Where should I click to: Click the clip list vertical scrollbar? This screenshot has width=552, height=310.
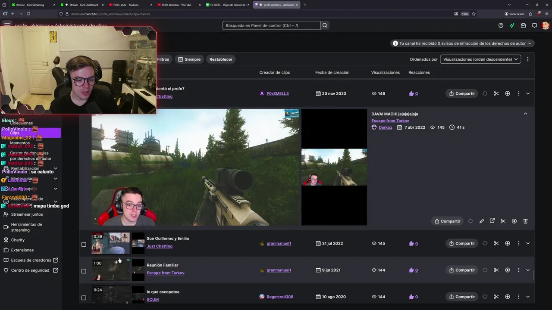[534, 275]
